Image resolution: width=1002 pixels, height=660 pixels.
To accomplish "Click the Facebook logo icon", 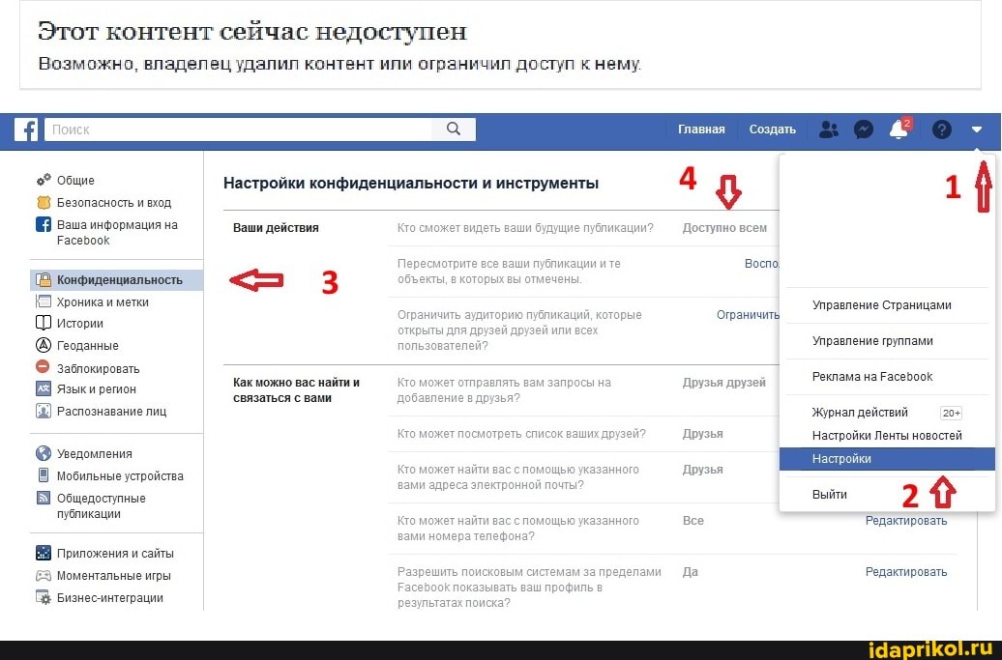I will click(27, 129).
